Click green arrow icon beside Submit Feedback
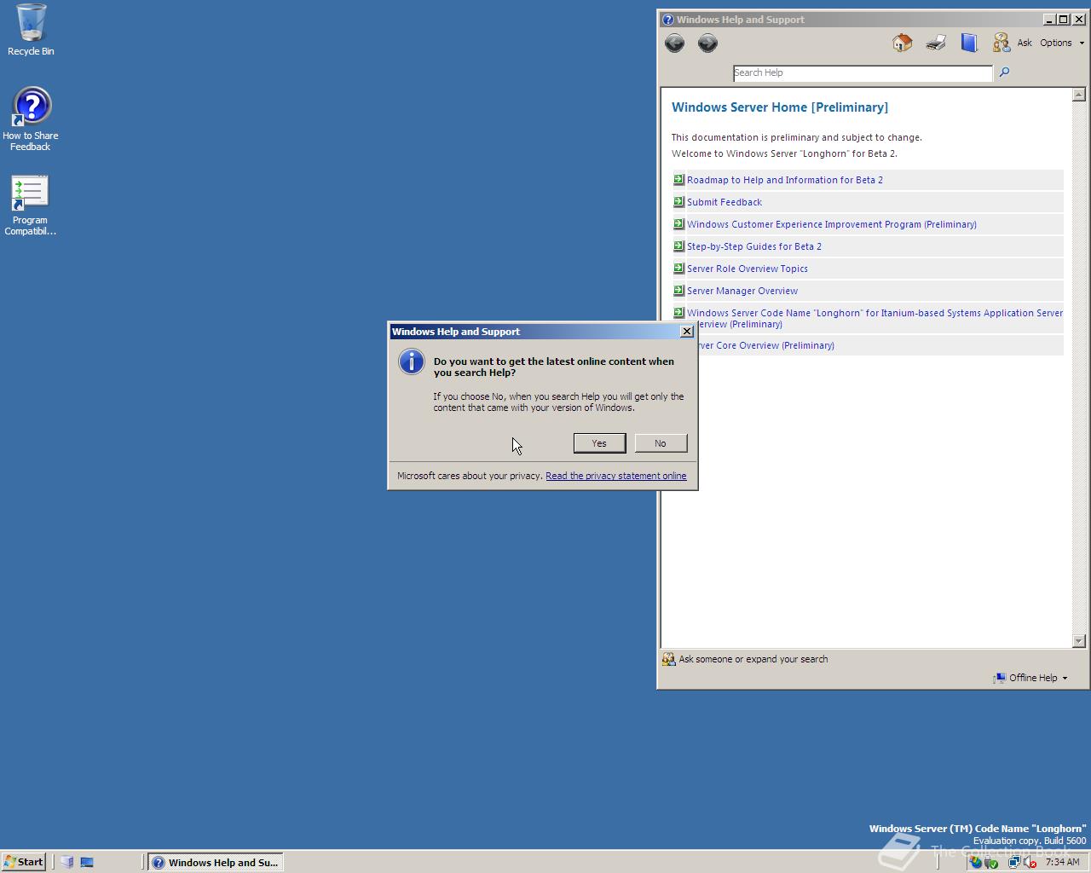Screen dimensions: 1091x873 point(678,201)
